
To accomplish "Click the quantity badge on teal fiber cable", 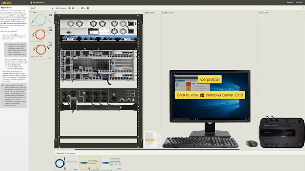I will [x=51, y=15].
